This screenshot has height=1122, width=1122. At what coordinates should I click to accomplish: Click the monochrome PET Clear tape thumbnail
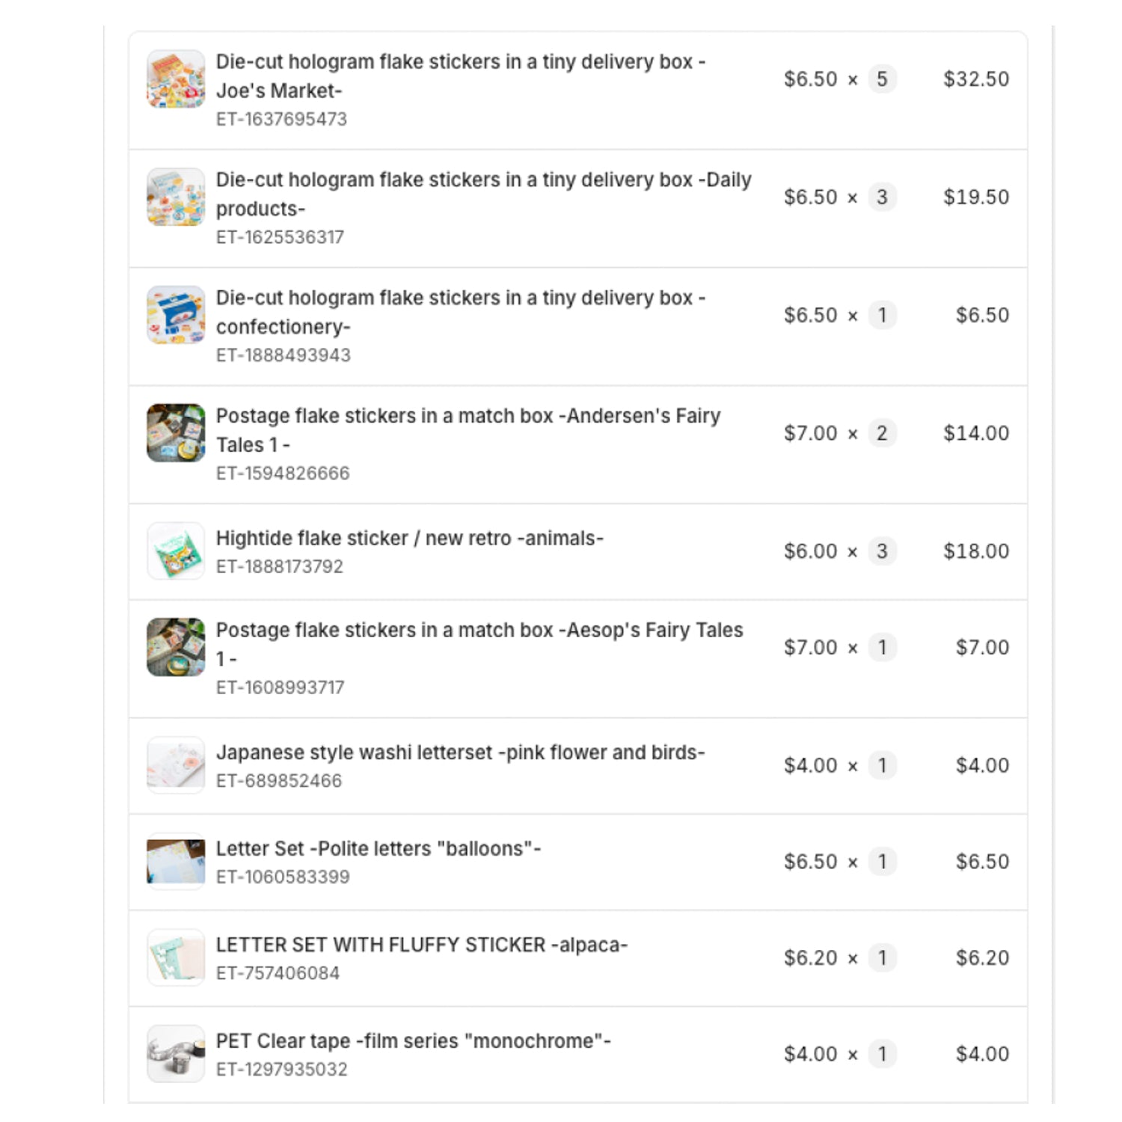(x=176, y=1054)
